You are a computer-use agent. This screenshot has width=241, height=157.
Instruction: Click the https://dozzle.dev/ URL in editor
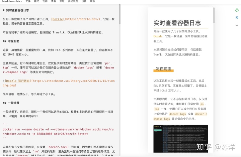tap(83, 19)
